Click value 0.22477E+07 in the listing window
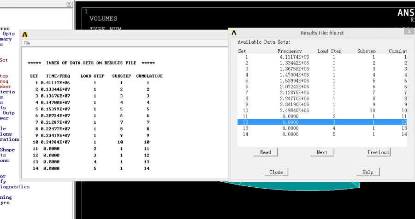415x219 pixels. click(x=55, y=129)
